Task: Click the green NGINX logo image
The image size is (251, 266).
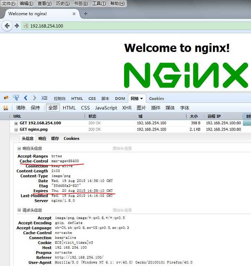Action: 186,75
